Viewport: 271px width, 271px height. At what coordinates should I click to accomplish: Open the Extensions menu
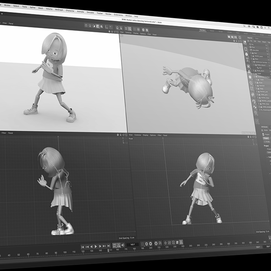click(118, 15)
